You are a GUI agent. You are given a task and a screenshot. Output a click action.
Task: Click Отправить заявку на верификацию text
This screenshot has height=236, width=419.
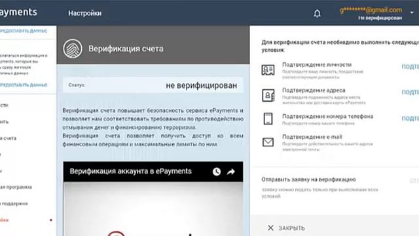tap(308, 180)
